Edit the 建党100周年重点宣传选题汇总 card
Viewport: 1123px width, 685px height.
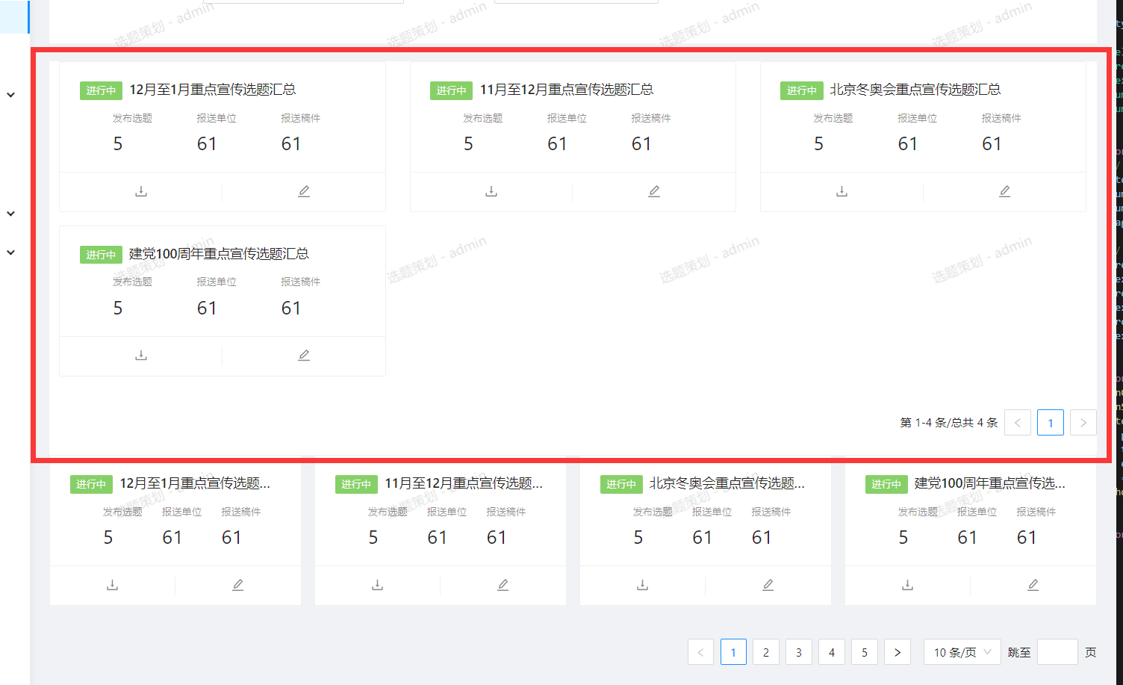[303, 355]
